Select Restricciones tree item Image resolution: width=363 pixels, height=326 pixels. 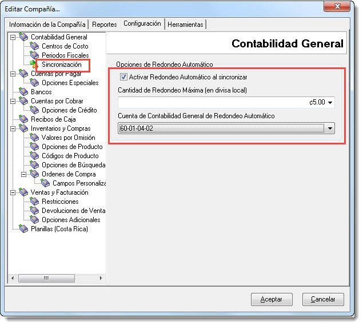(60, 202)
